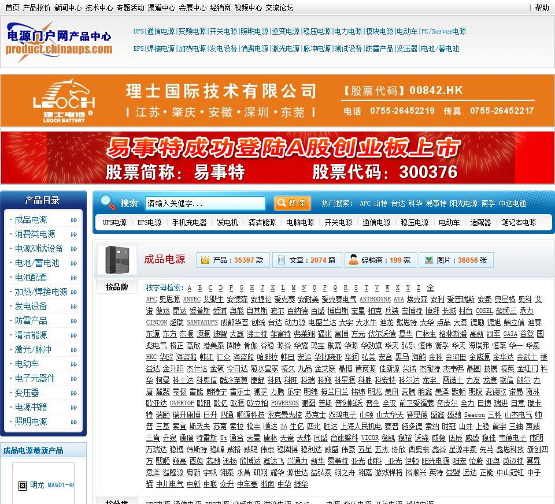Open PC/Server电源 category link in header
The width and height of the screenshot is (555, 504).
[444, 31]
